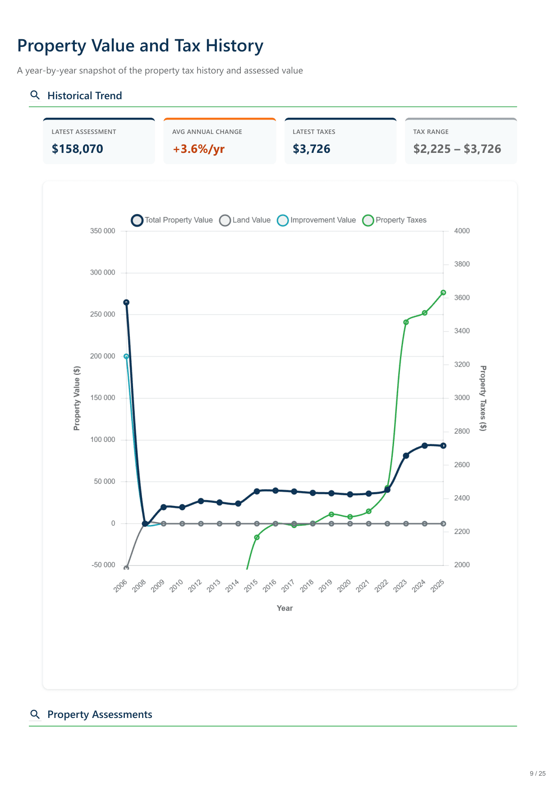Click the 2024 Total Property Value point
This screenshot has height=791, width=560.
click(425, 446)
